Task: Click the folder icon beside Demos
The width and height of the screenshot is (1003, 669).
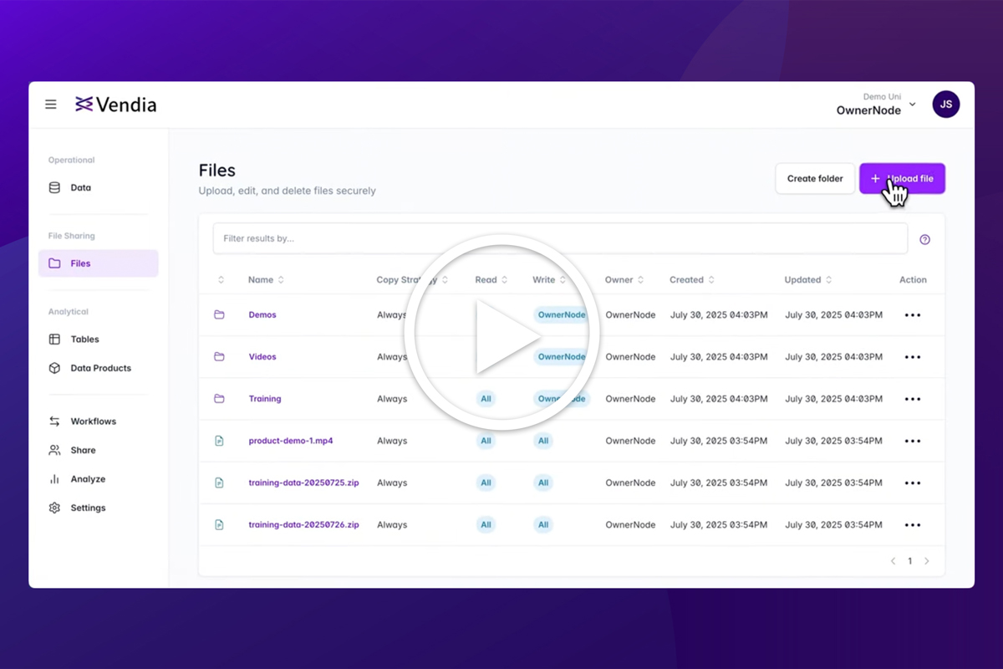Action: tap(219, 315)
